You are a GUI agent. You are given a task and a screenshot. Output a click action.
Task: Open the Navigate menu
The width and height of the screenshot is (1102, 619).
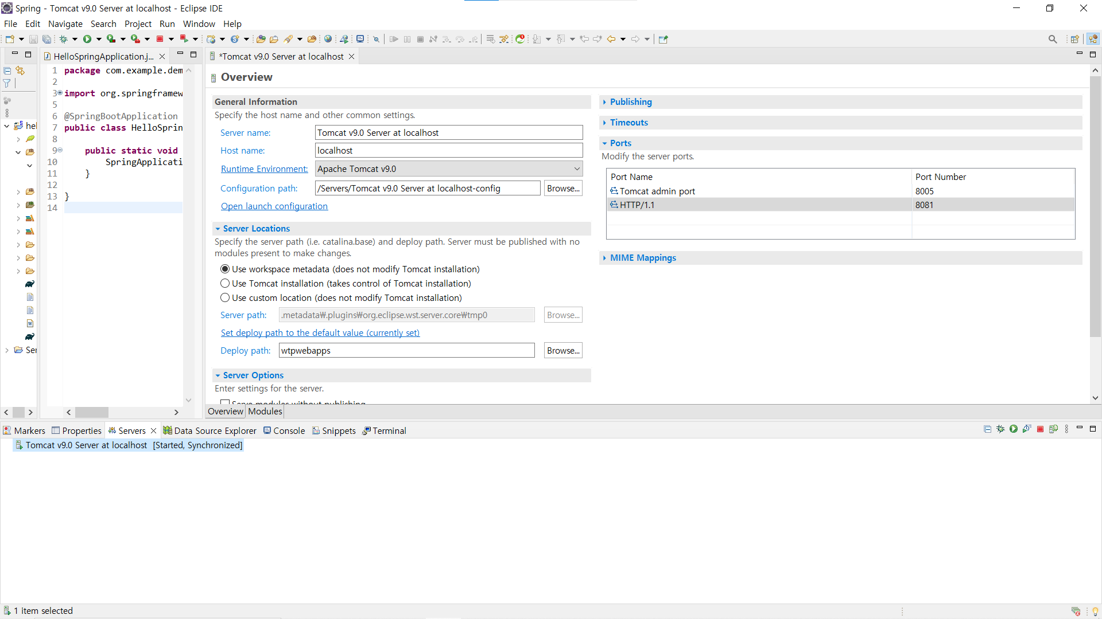[65, 24]
